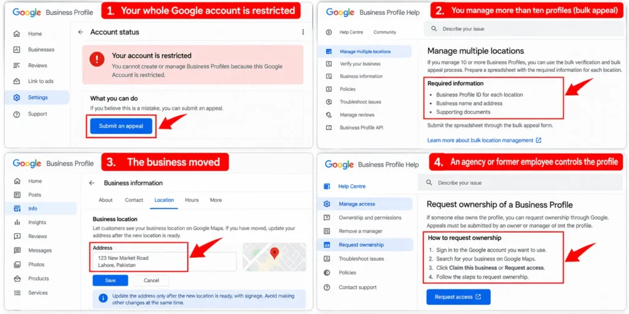Click text 'Supporting documents'

point(463,112)
